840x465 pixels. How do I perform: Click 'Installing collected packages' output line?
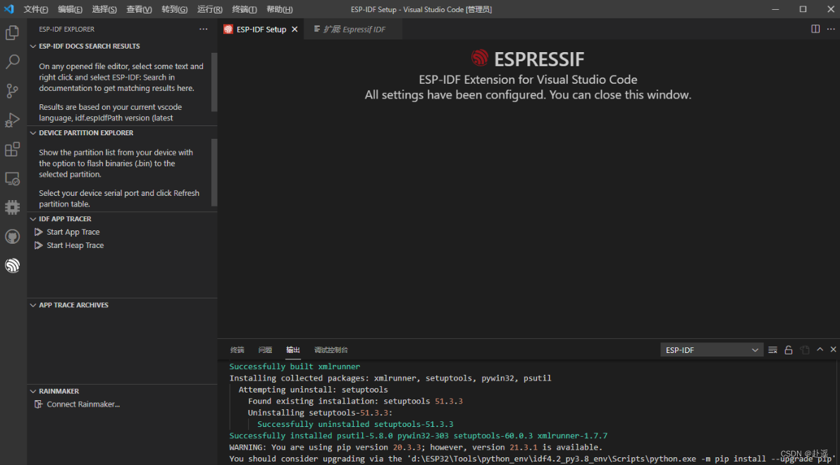[x=390, y=378]
